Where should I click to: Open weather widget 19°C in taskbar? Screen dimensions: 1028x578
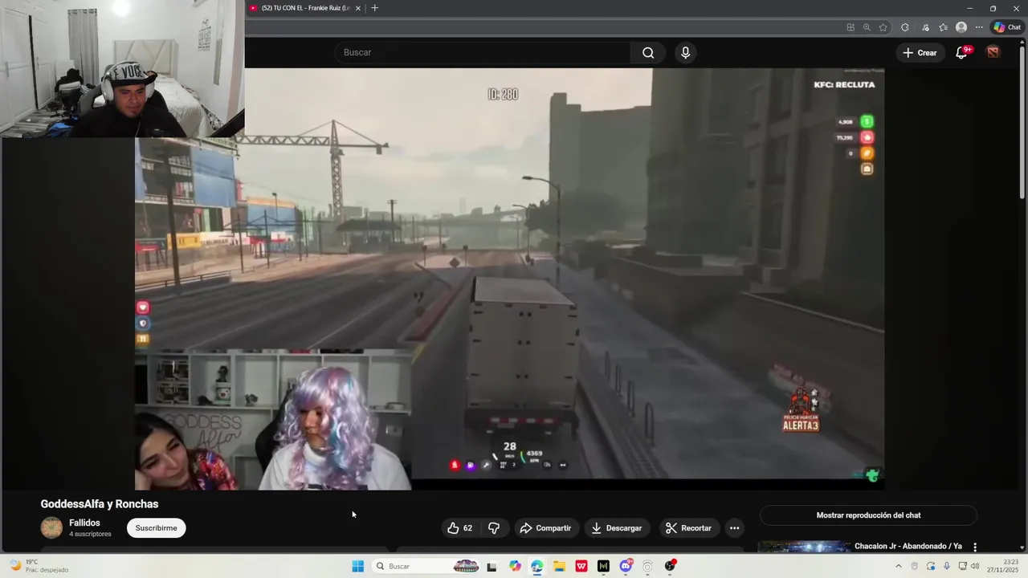(x=38, y=566)
